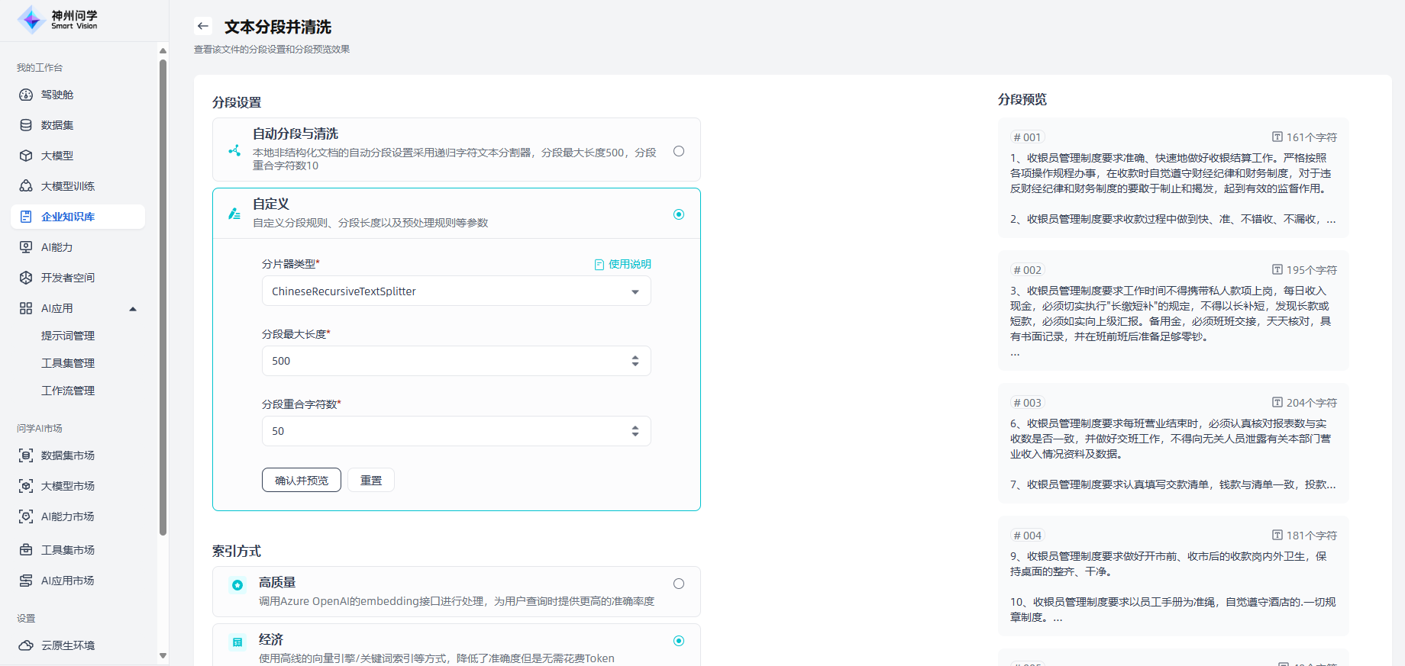
Task: Click the AI应用市场 icon
Action: [x=26, y=581]
